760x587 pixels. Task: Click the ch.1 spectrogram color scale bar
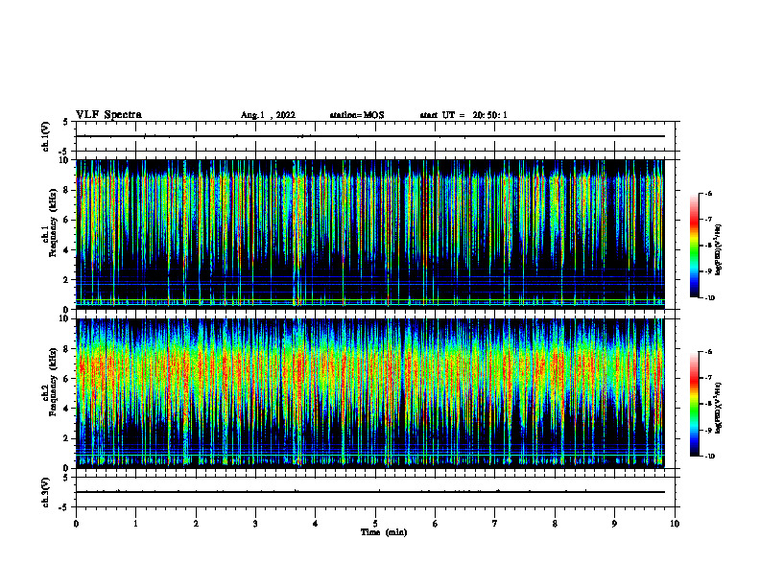tap(694, 246)
